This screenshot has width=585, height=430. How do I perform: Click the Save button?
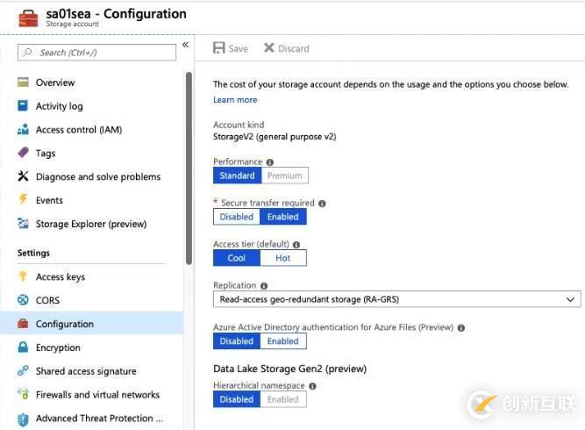pos(231,49)
